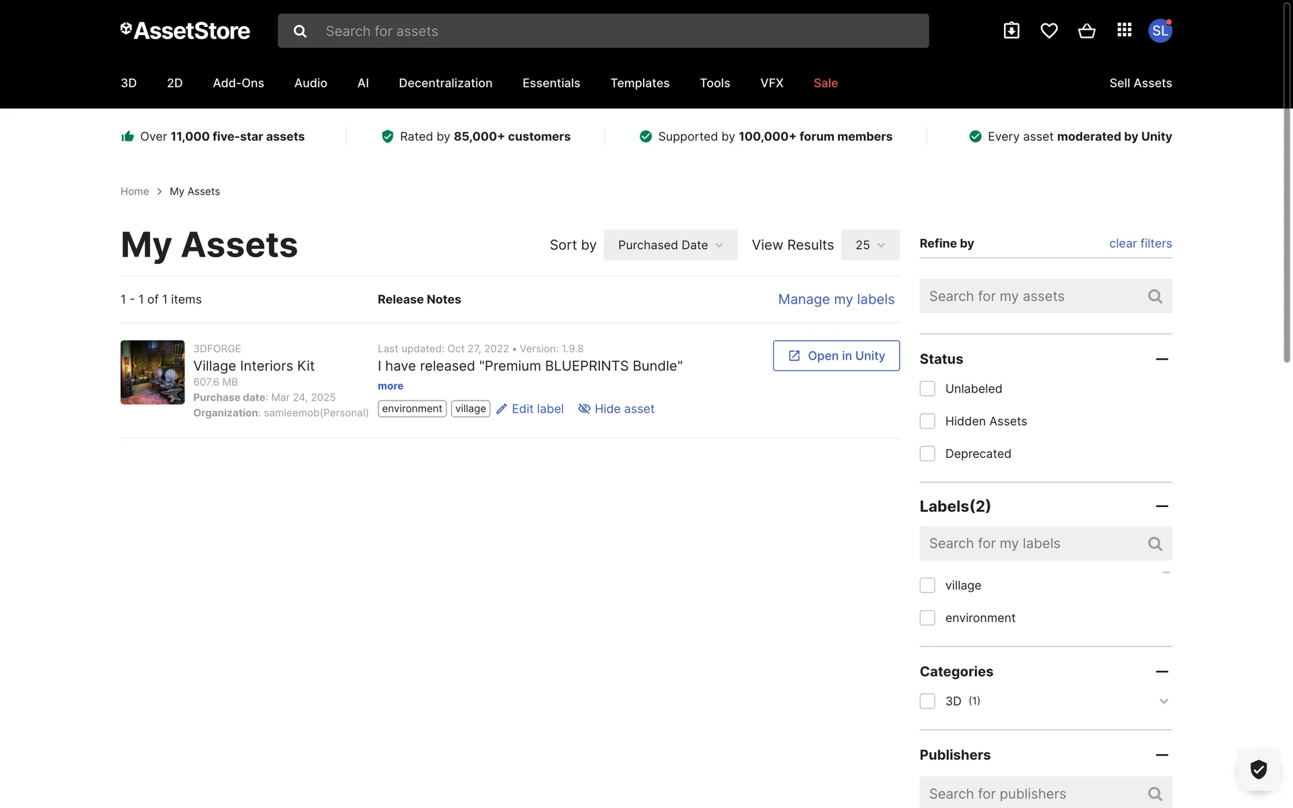Open My Assets download icon in header
The height and width of the screenshot is (808, 1293).
click(1011, 31)
